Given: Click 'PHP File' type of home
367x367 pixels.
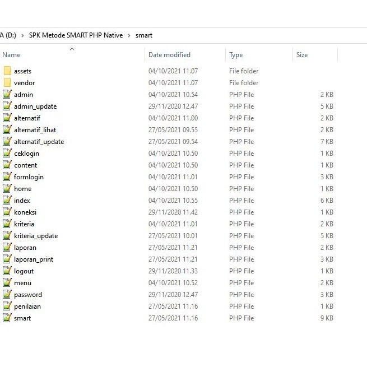Looking at the screenshot, I should tap(241, 189).
